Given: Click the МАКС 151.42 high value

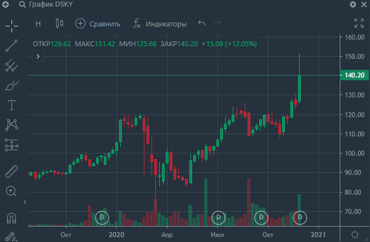Looking at the screenshot, I should pos(95,44).
